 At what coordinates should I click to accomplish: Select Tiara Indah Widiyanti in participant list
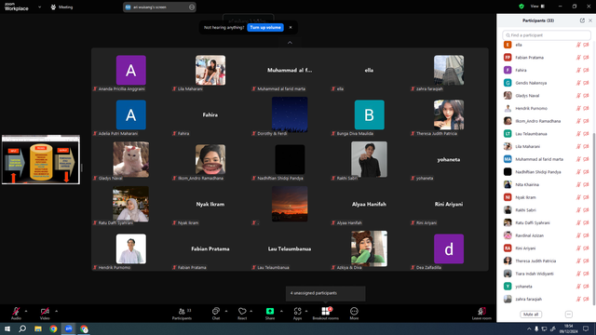pyautogui.click(x=547, y=274)
